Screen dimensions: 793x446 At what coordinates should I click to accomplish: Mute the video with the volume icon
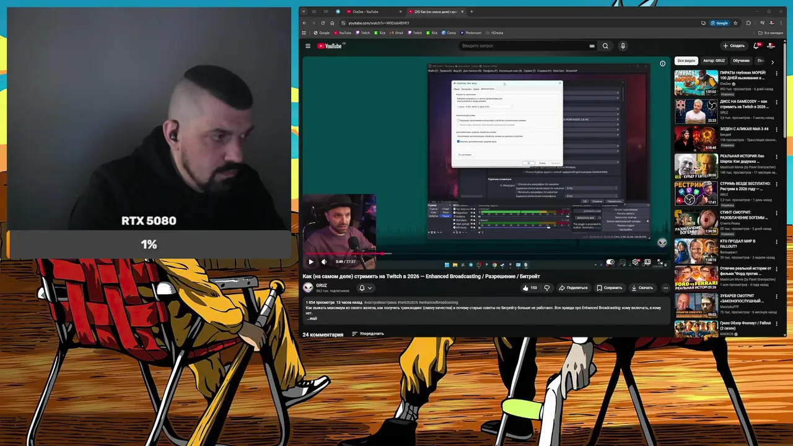coord(323,261)
